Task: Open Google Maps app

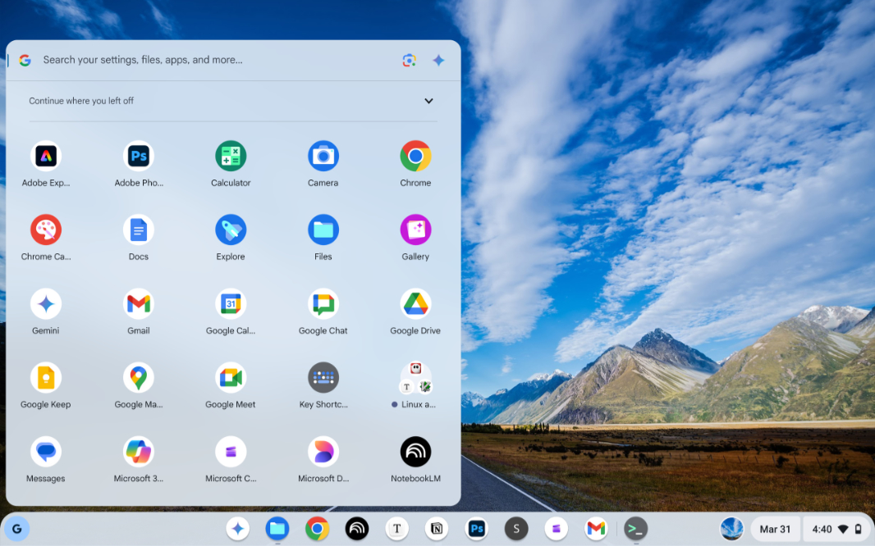Action: click(x=139, y=377)
